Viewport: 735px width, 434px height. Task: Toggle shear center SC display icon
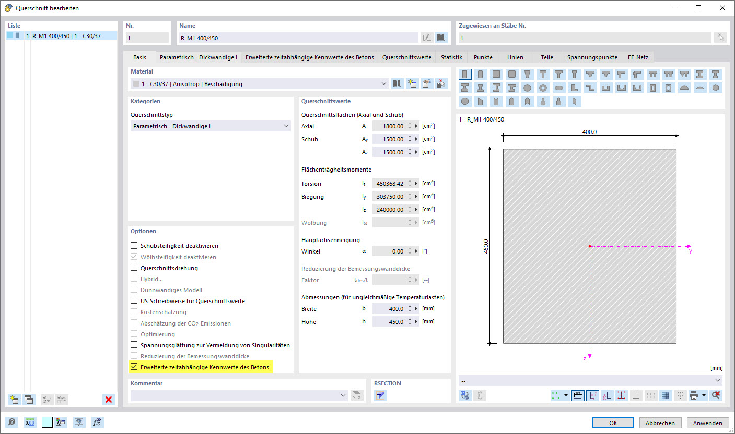pyautogui.click(x=607, y=395)
